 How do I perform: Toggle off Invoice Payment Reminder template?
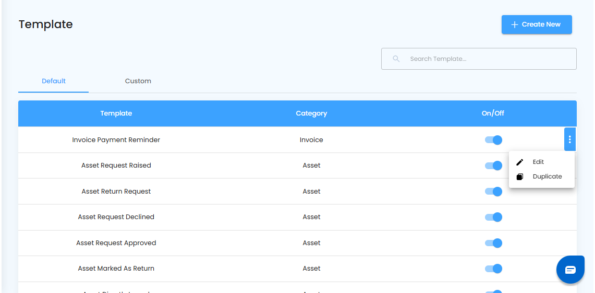(493, 140)
